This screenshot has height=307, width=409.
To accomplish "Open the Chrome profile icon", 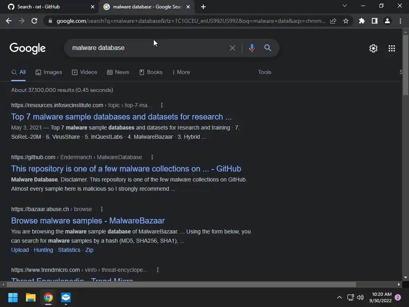I will click(x=387, y=21).
